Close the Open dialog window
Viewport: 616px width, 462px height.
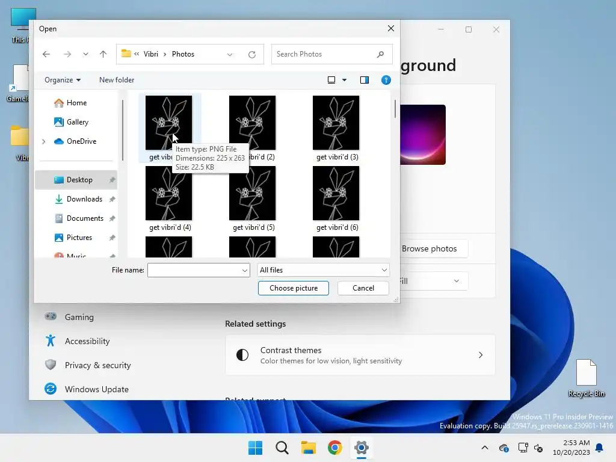391,28
